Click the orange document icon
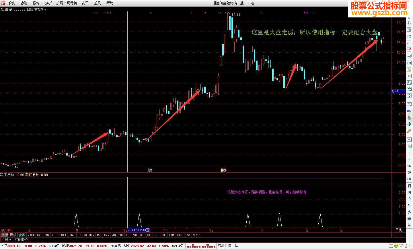 click(409, 76)
